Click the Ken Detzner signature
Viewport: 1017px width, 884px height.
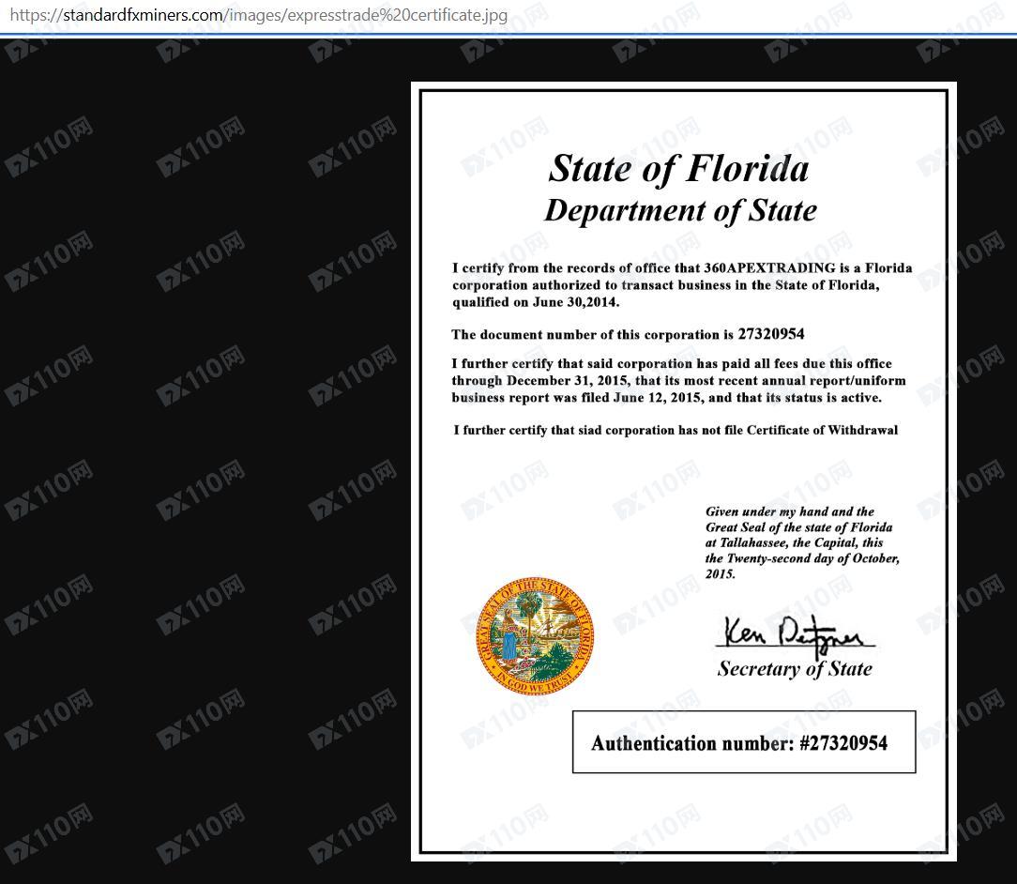[x=795, y=633]
